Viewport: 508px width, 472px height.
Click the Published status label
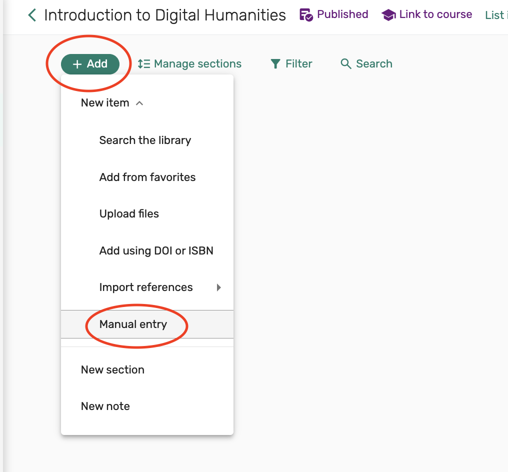[x=342, y=14]
